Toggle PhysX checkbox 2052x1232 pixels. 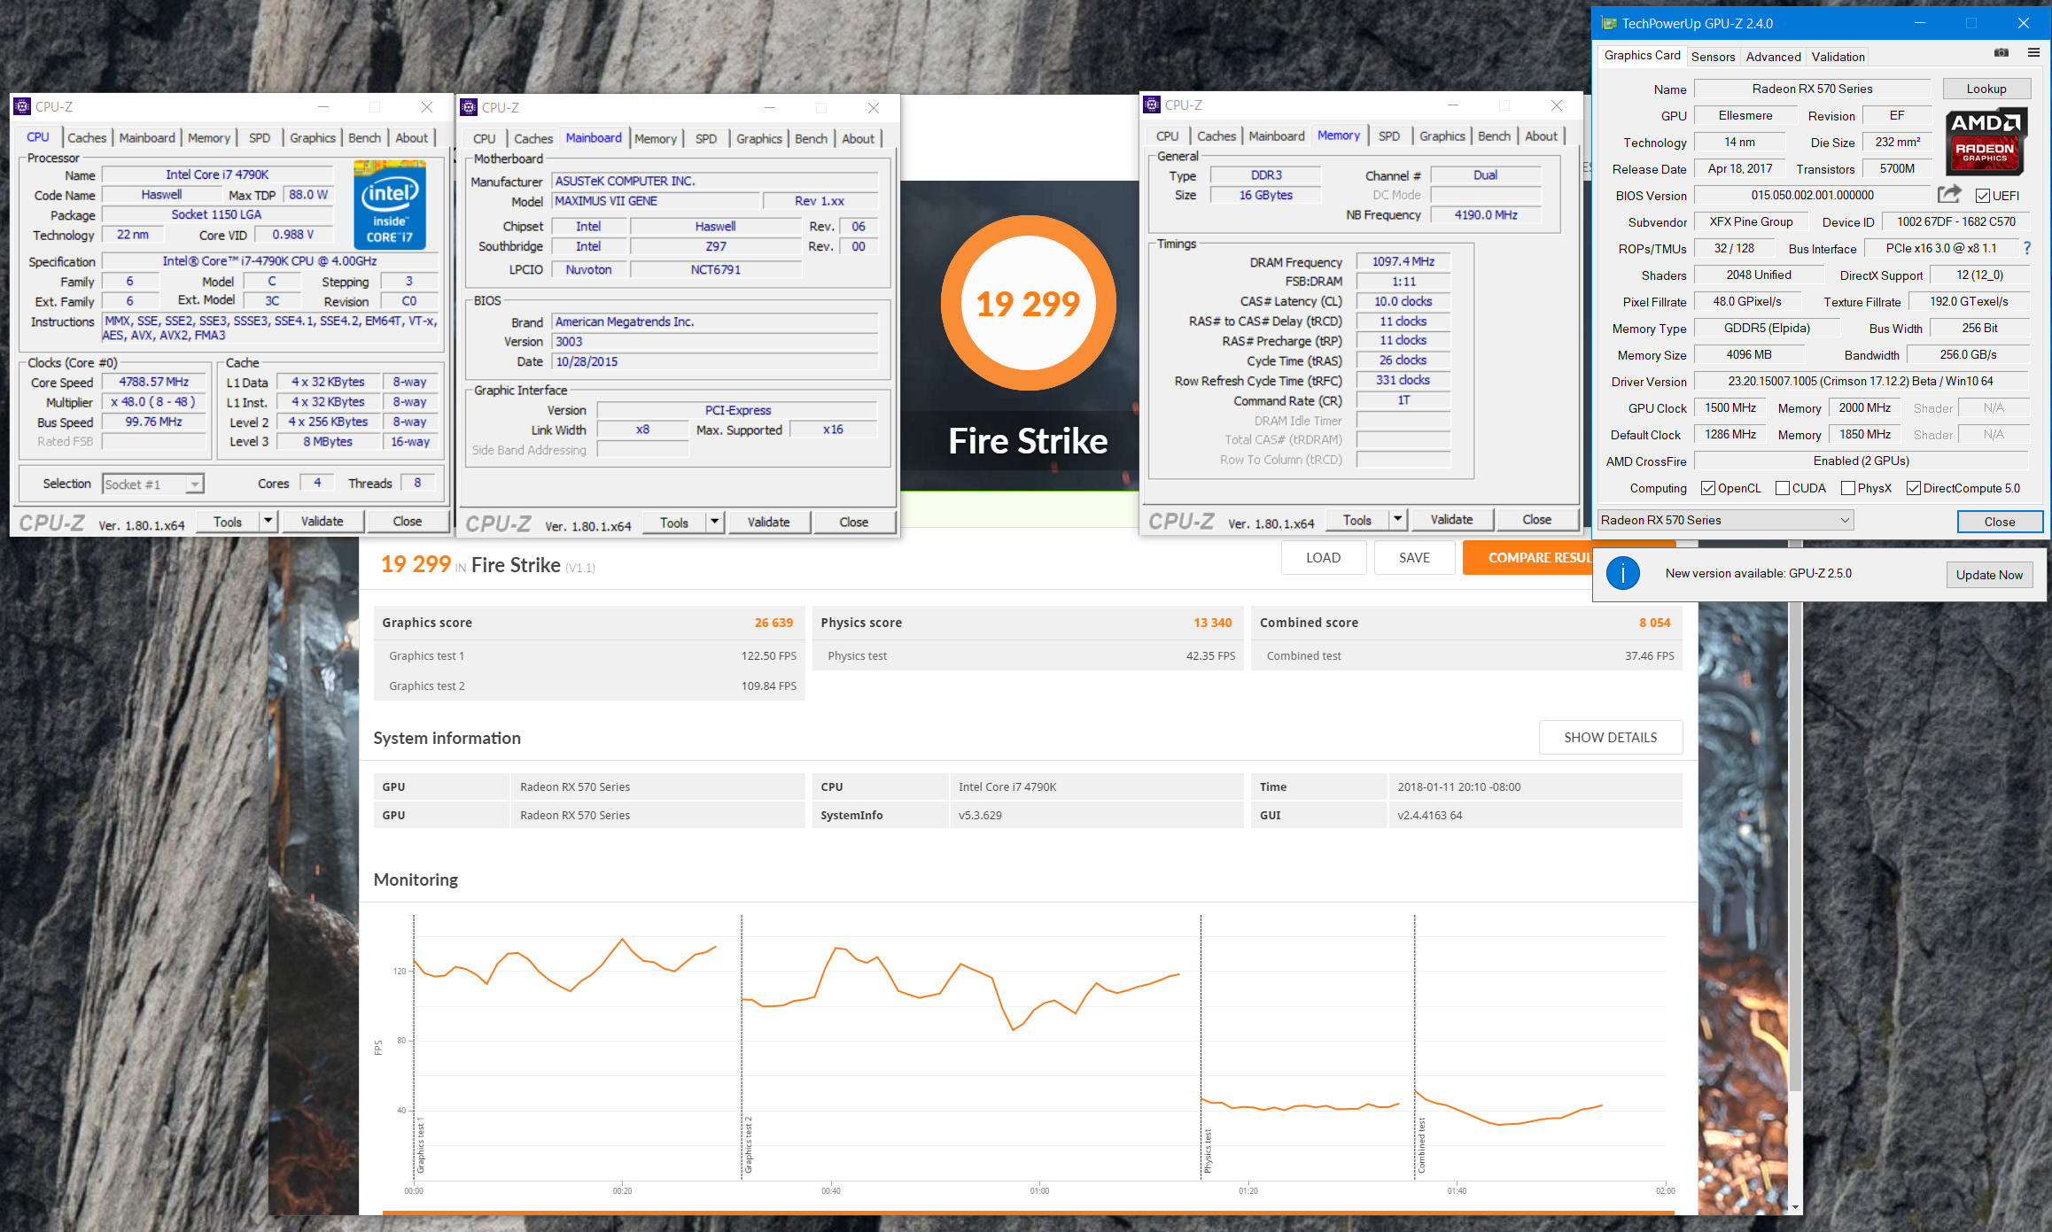click(x=1848, y=488)
